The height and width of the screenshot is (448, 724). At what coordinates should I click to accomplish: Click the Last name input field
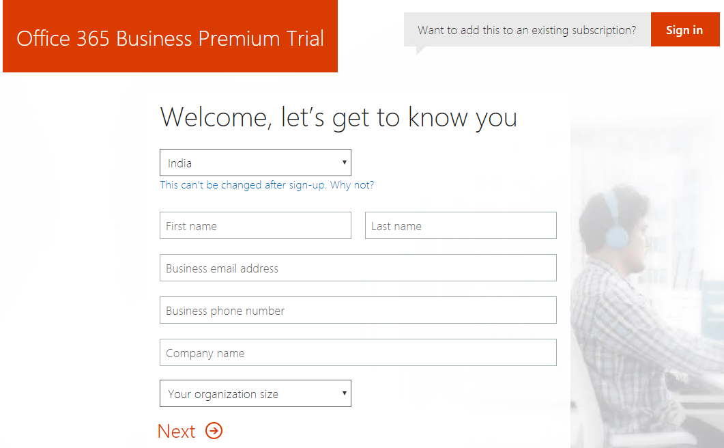460,225
